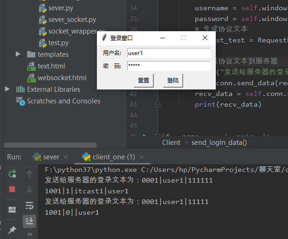Switch to the client_one (1) run tab
The width and height of the screenshot is (288, 239).
coord(114,157)
